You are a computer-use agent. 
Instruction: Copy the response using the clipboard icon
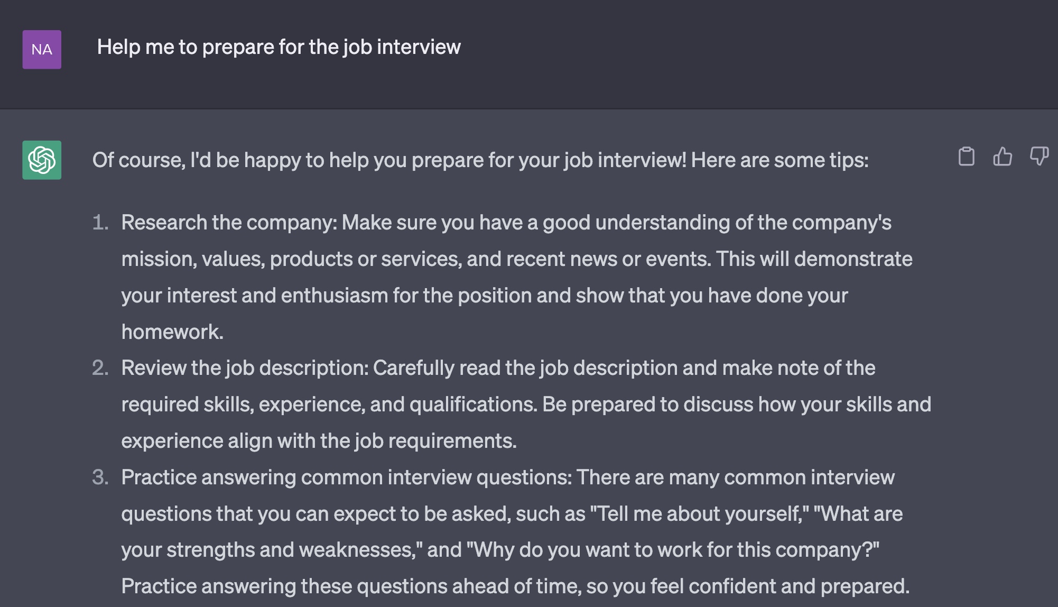[x=966, y=157]
